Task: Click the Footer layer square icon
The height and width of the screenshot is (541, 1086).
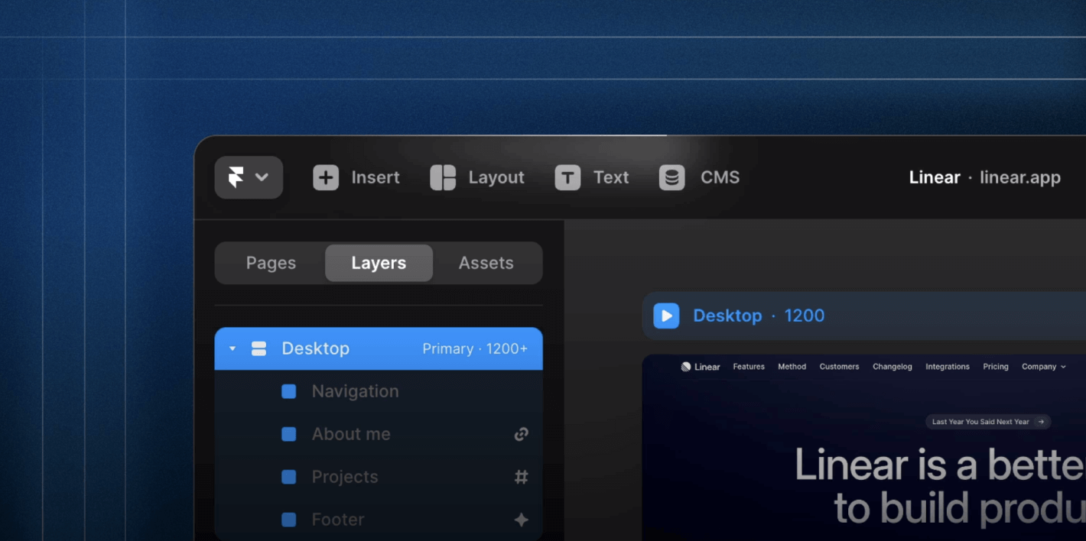Action: pyautogui.click(x=288, y=520)
